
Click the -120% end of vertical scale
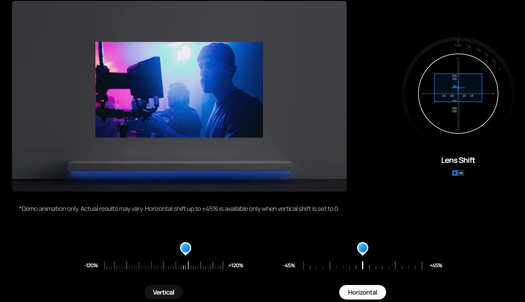point(91,266)
